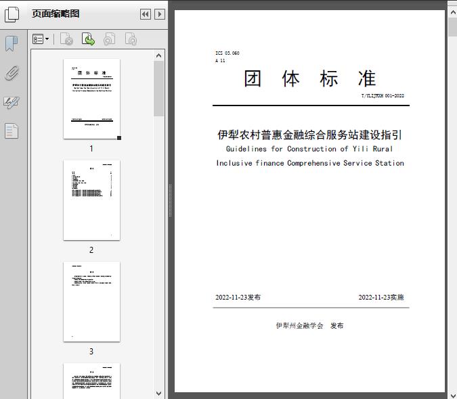
Task: Click 'Guidelines for Construction of Yili Rural' line
Action: tap(309, 149)
